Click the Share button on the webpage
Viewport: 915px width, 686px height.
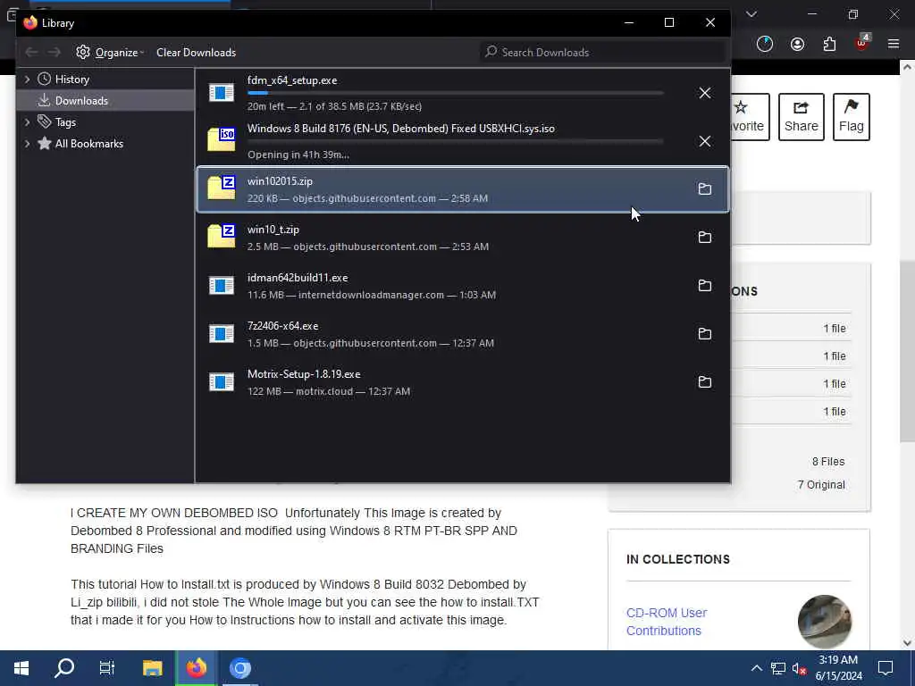click(x=802, y=117)
